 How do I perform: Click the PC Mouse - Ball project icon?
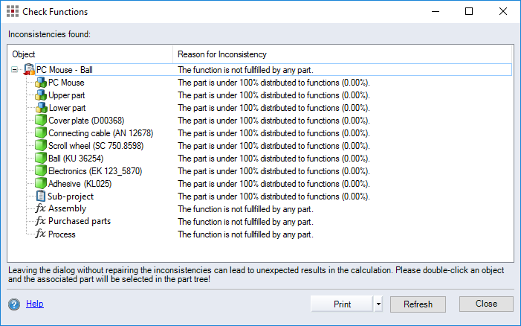coord(29,69)
